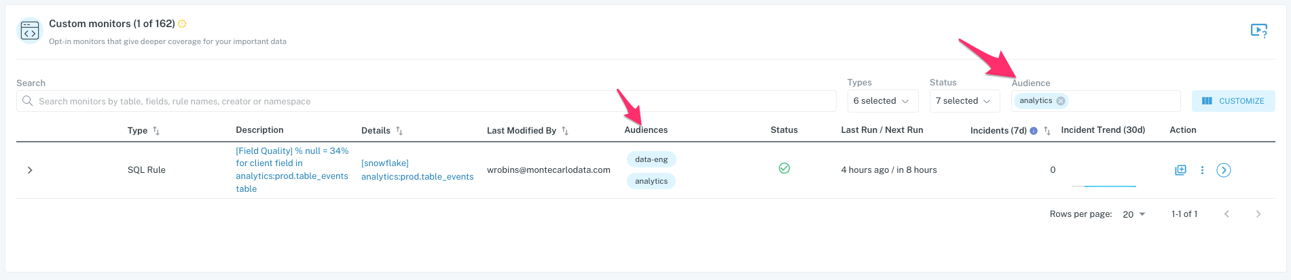Image resolution: width=1291 pixels, height=280 pixels.
Task: Open the Types 6 selected dropdown
Action: (883, 101)
